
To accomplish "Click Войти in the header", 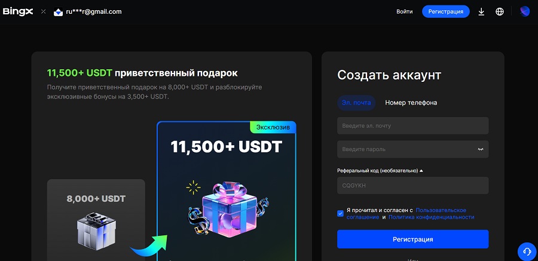I will (405, 12).
